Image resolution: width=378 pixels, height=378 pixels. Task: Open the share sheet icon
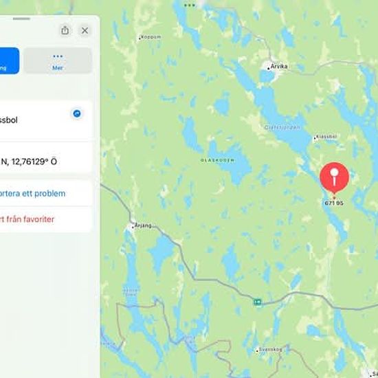click(65, 31)
